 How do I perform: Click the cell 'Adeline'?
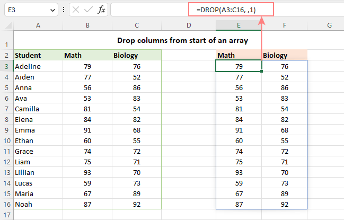coord(38,66)
